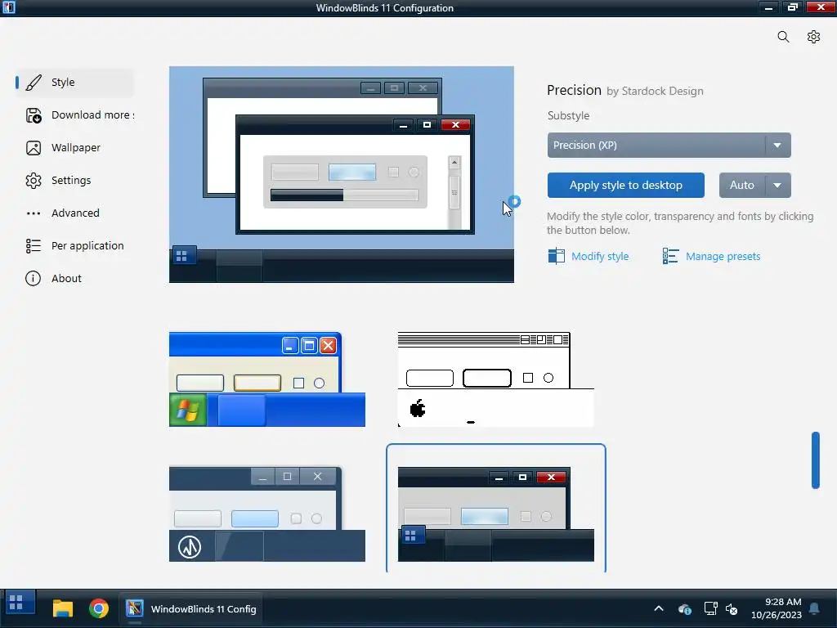The width and height of the screenshot is (837, 628).
Task: Go to the Settings section
Action: coord(74,181)
